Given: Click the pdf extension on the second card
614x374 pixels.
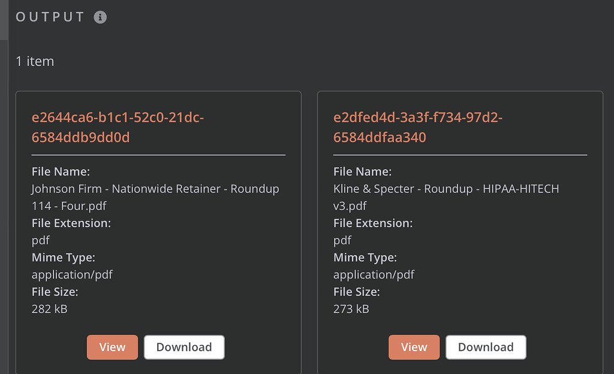Looking at the screenshot, I should 342,240.
